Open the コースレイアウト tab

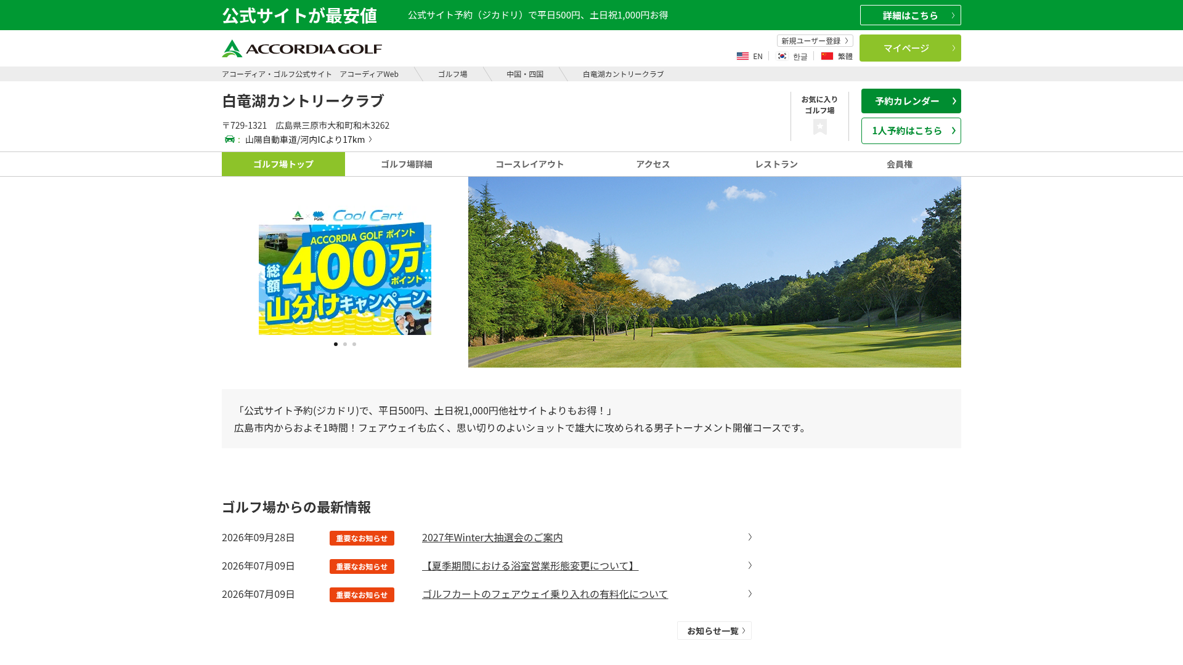click(x=530, y=164)
